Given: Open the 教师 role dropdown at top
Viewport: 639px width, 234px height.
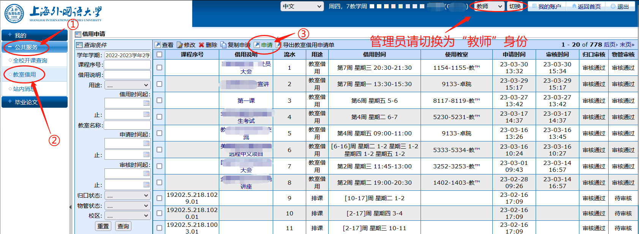Looking at the screenshot, I should tap(489, 6).
